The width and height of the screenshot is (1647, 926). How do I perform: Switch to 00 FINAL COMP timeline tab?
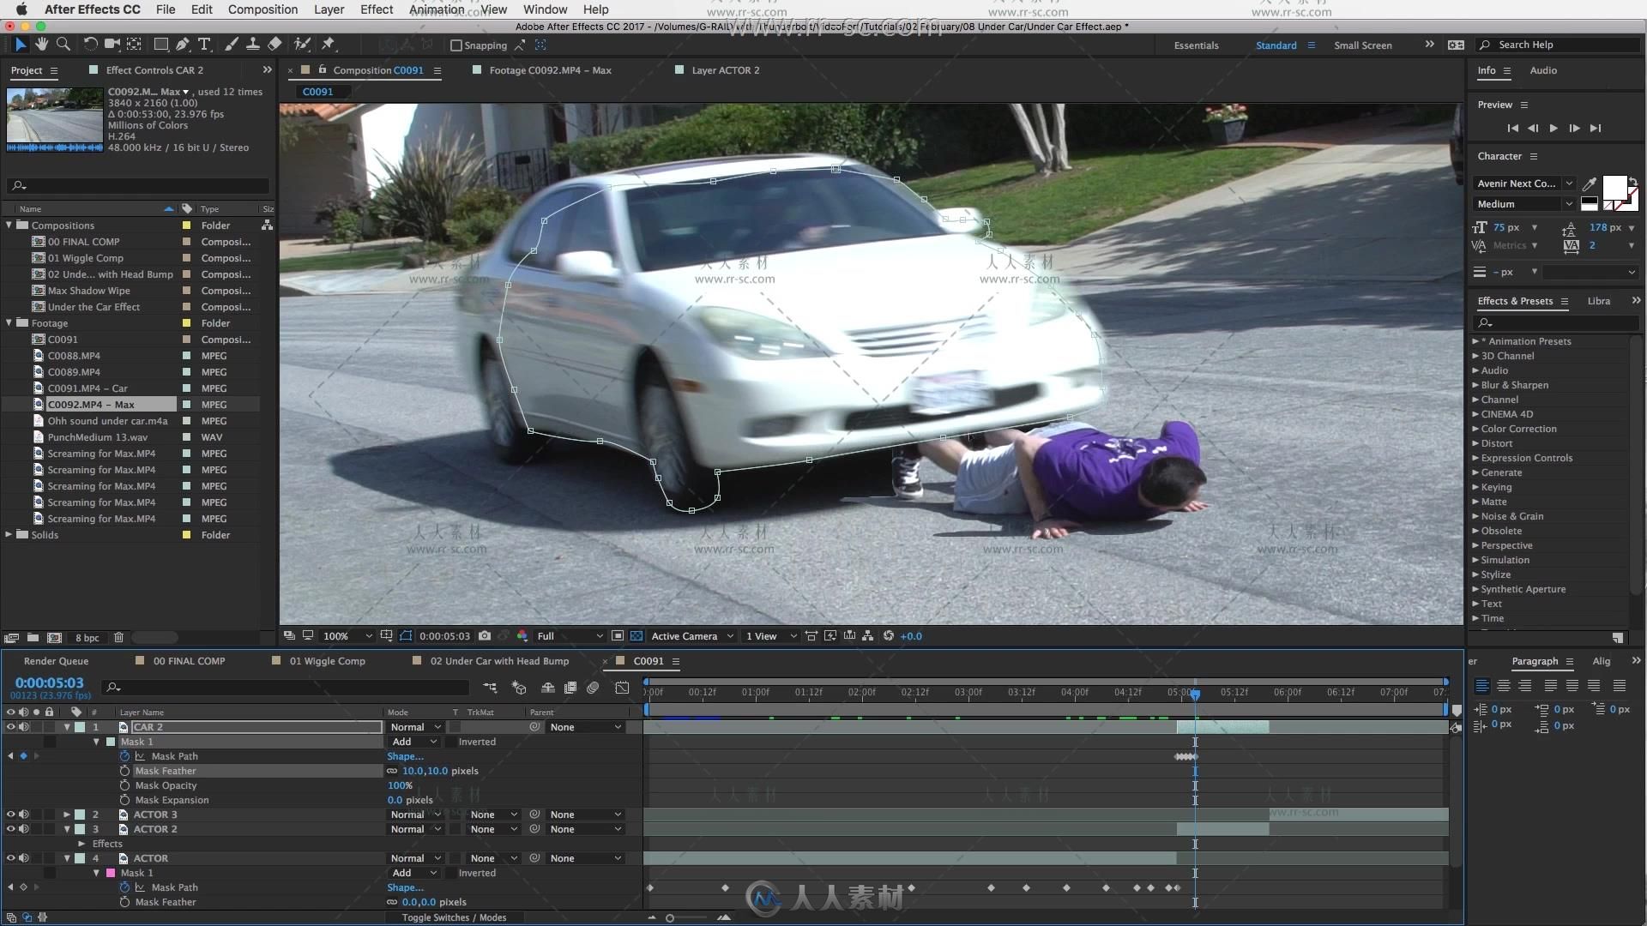[x=189, y=661]
